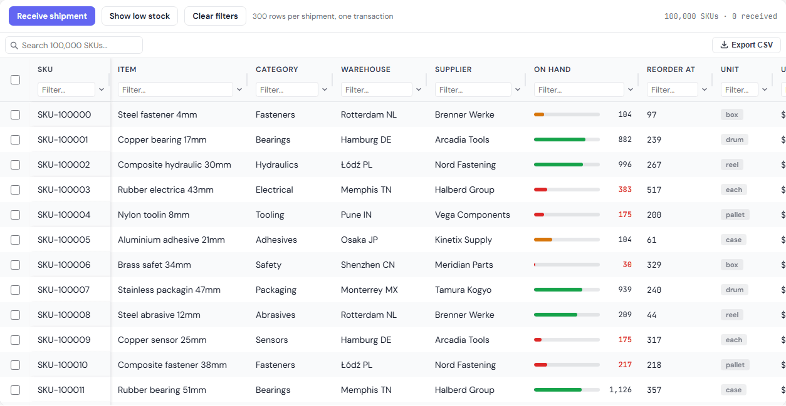The image size is (786, 406).
Task: Click Show low stock
Action: coord(140,16)
